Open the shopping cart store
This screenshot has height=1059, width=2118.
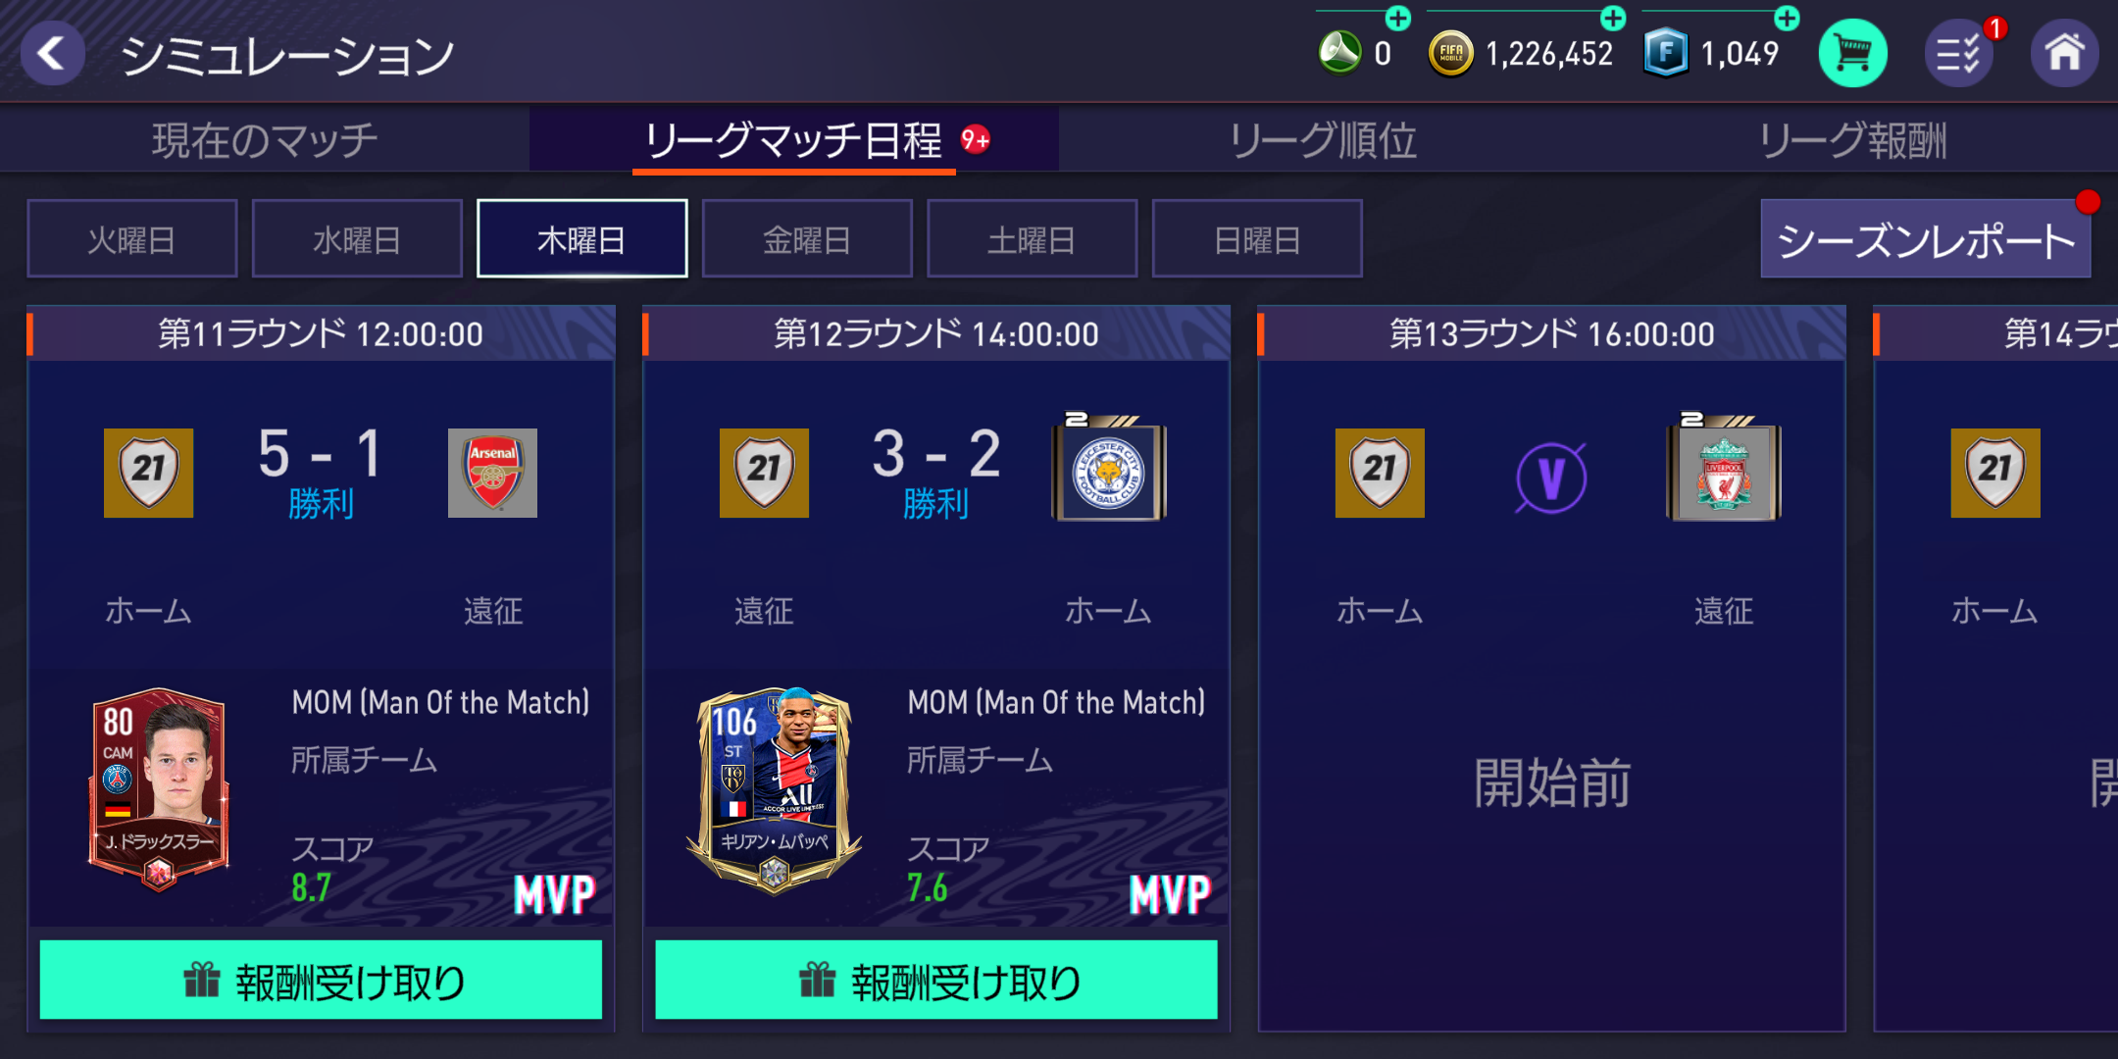pos(1852,53)
